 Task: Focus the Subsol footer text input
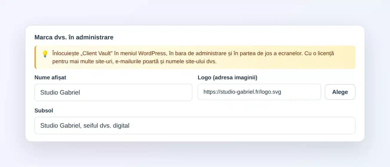coord(195,125)
